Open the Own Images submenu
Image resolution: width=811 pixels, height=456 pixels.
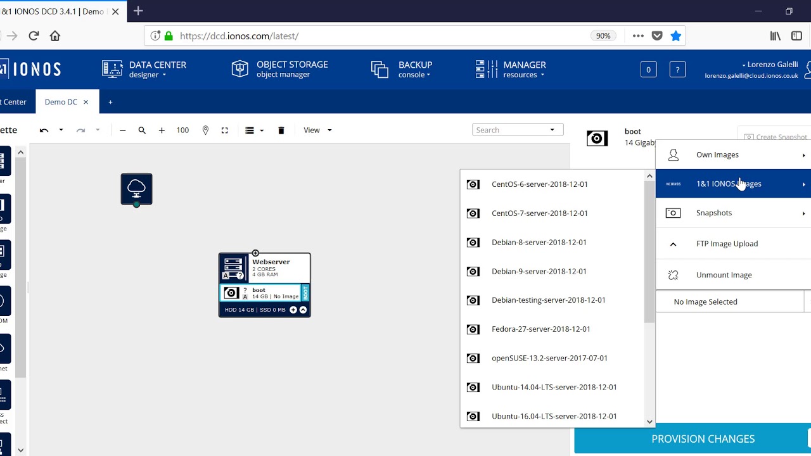click(x=734, y=155)
